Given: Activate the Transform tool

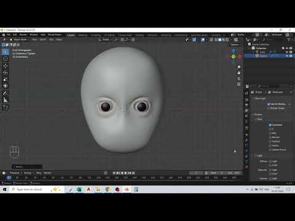Looking at the screenshot, I should point(6,86).
